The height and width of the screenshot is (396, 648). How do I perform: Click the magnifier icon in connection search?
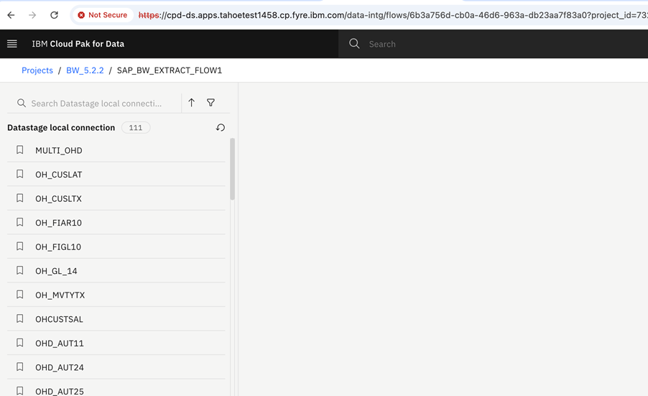point(22,103)
